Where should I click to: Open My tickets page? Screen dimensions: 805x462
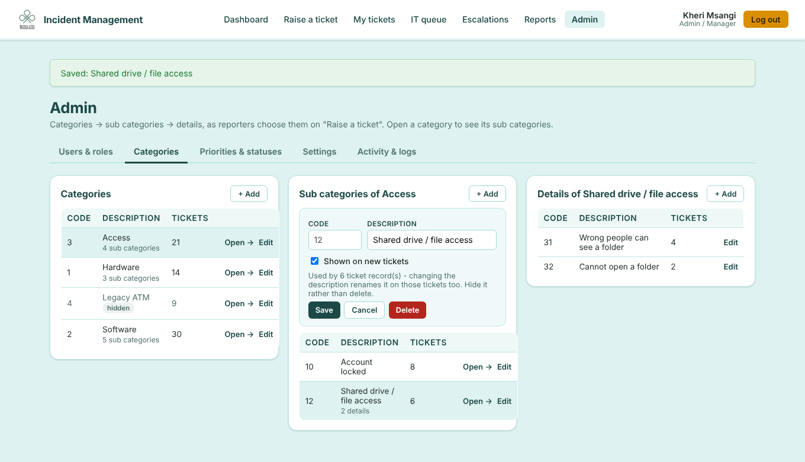pos(374,20)
